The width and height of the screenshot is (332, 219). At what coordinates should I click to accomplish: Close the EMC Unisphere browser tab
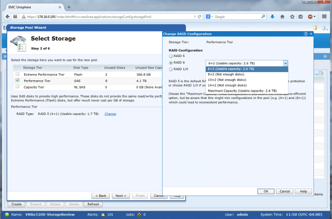point(60,7)
